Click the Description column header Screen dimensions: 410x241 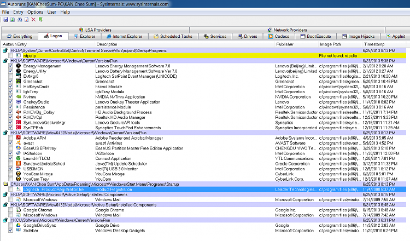(x=185, y=44)
